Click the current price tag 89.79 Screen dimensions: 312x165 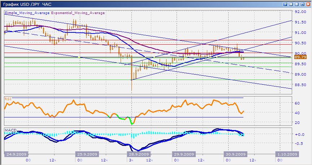point(300,57)
